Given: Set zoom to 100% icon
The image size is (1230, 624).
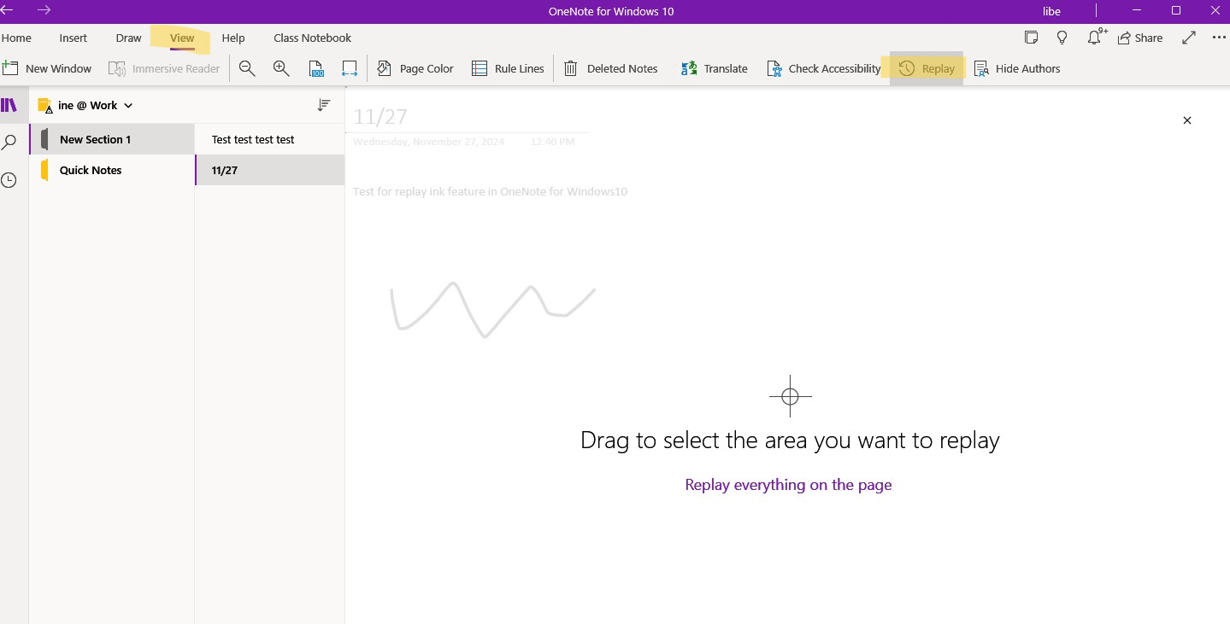Looking at the screenshot, I should (316, 68).
